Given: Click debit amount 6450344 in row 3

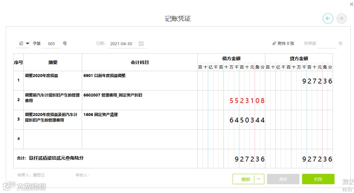Looking at the screenshot, I should (247, 120).
